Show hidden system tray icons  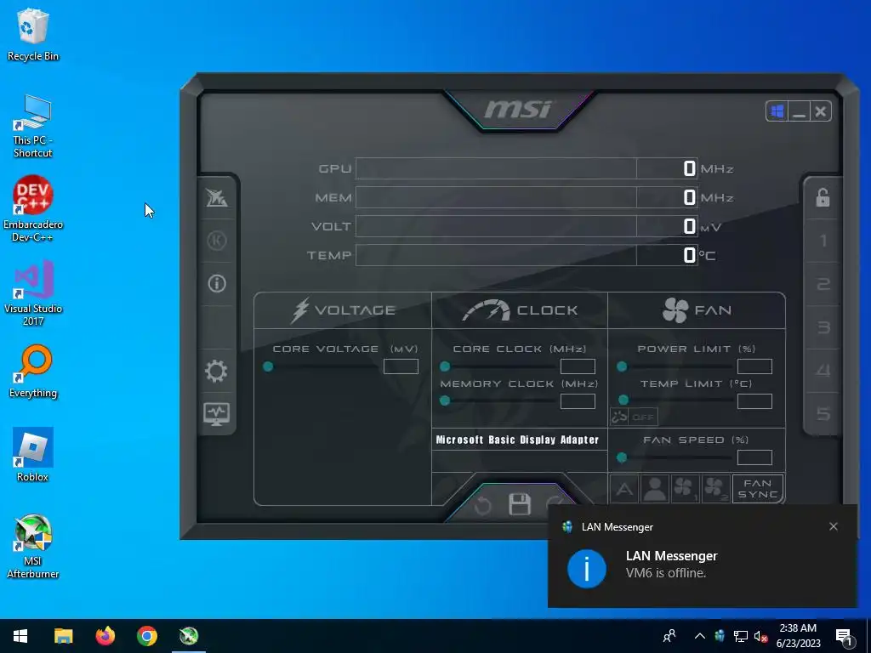[700, 636]
